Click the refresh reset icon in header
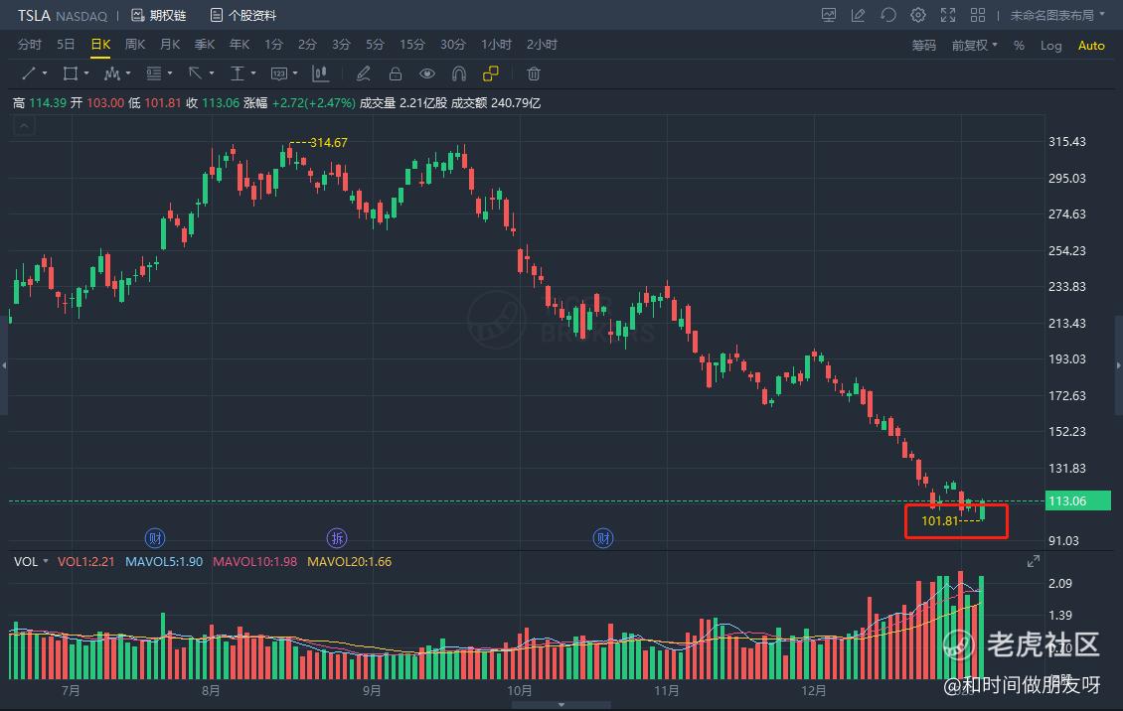Viewport: 1123px width, 711px height. click(x=888, y=15)
